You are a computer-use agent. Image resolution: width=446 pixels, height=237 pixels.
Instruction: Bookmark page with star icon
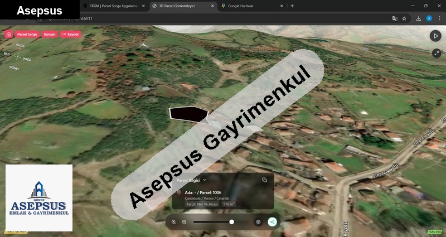pos(404,18)
